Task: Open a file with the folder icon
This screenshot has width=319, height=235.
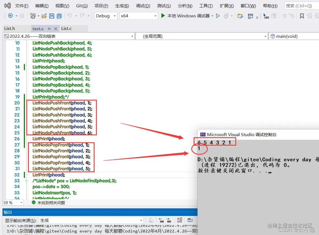Action: click(44, 16)
